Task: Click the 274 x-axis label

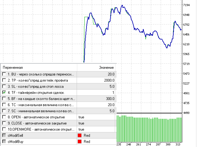Action: coord(148,145)
